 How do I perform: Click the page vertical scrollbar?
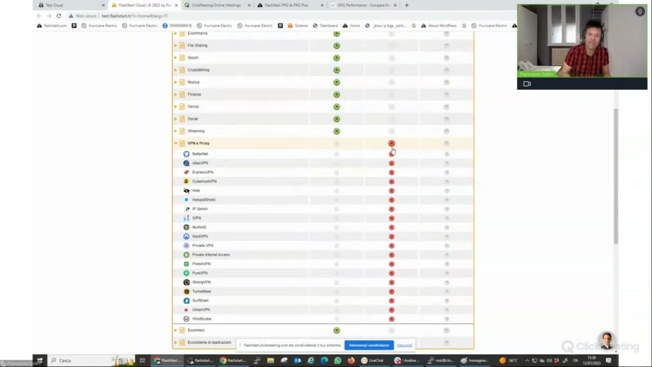616,176
